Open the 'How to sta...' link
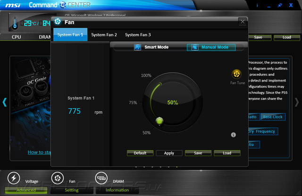This screenshot has width=302, height=196. [39, 152]
